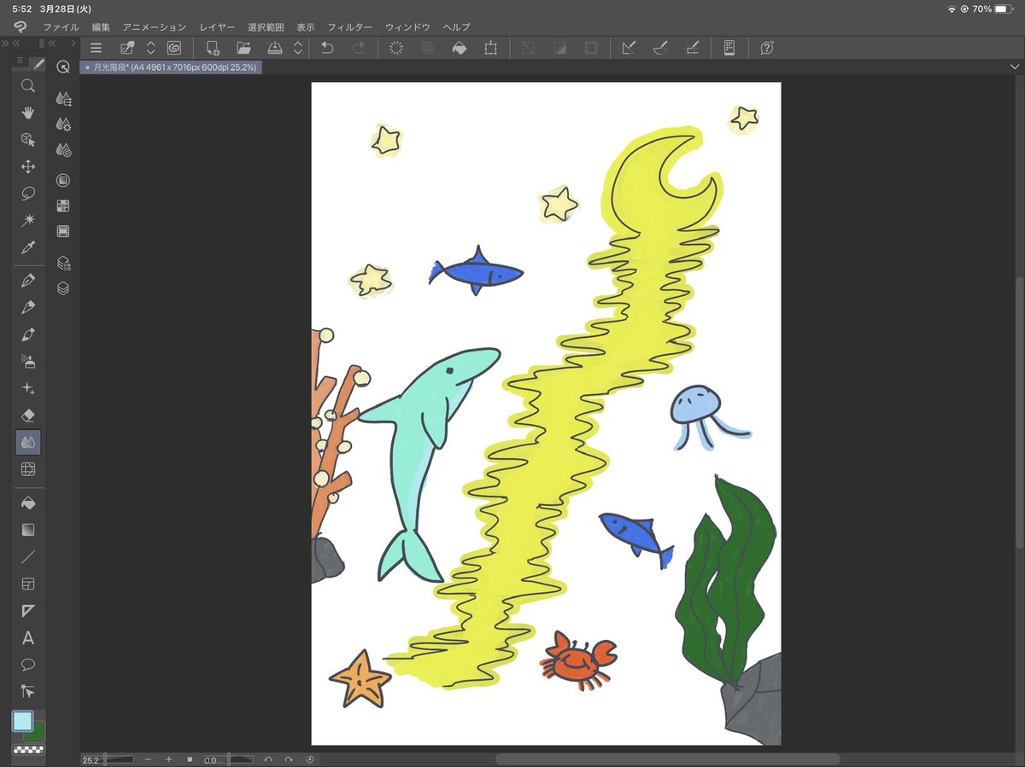Select the Brush tool
1025x767 pixels.
click(28, 334)
